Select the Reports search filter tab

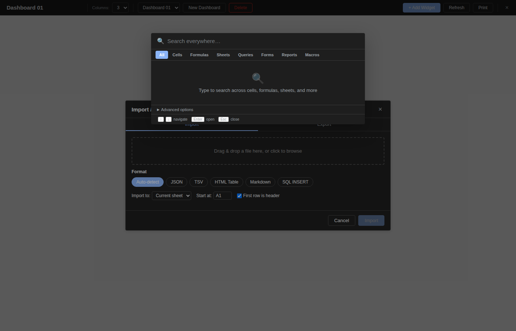[289, 55]
